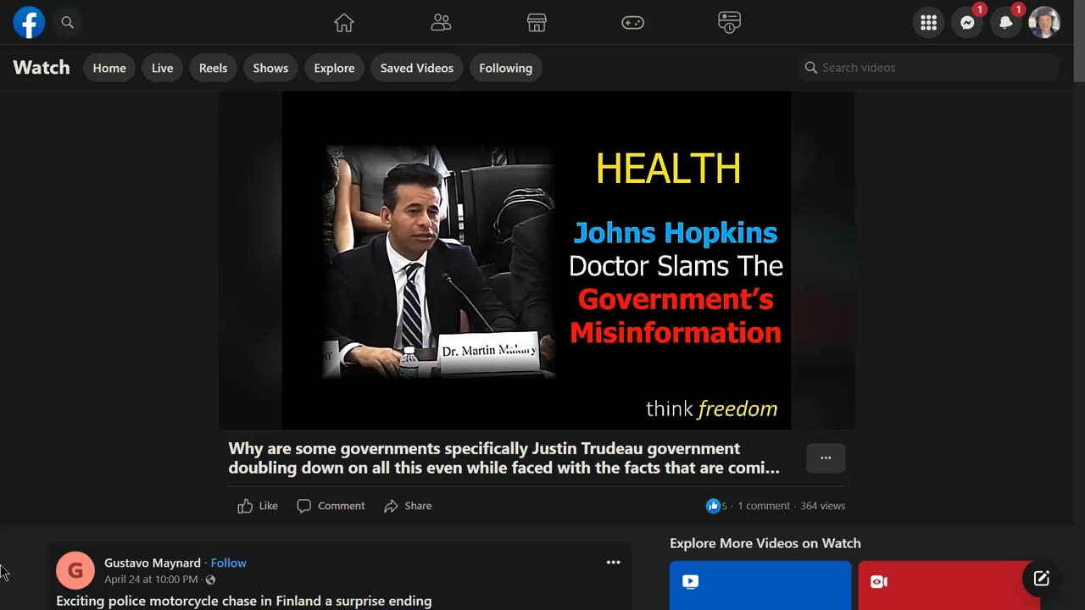
Task: Share the Johns Hopkins video
Action: click(408, 506)
